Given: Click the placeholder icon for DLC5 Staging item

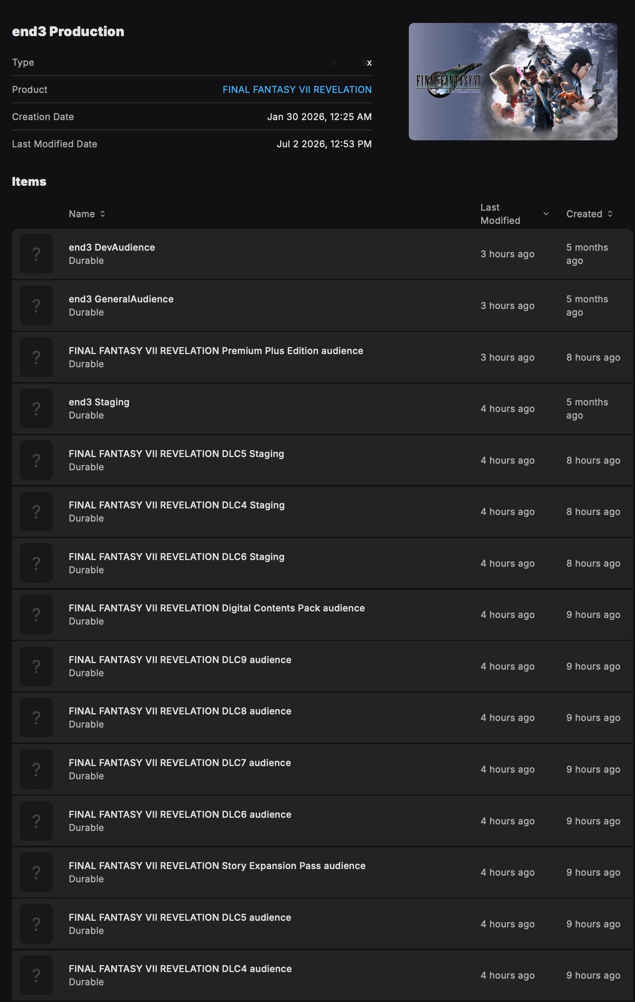Looking at the screenshot, I should pyautogui.click(x=36, y=460).
